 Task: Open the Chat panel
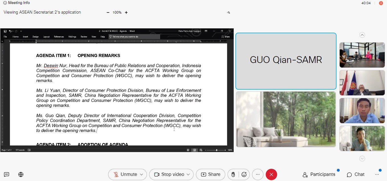[356, 174]
